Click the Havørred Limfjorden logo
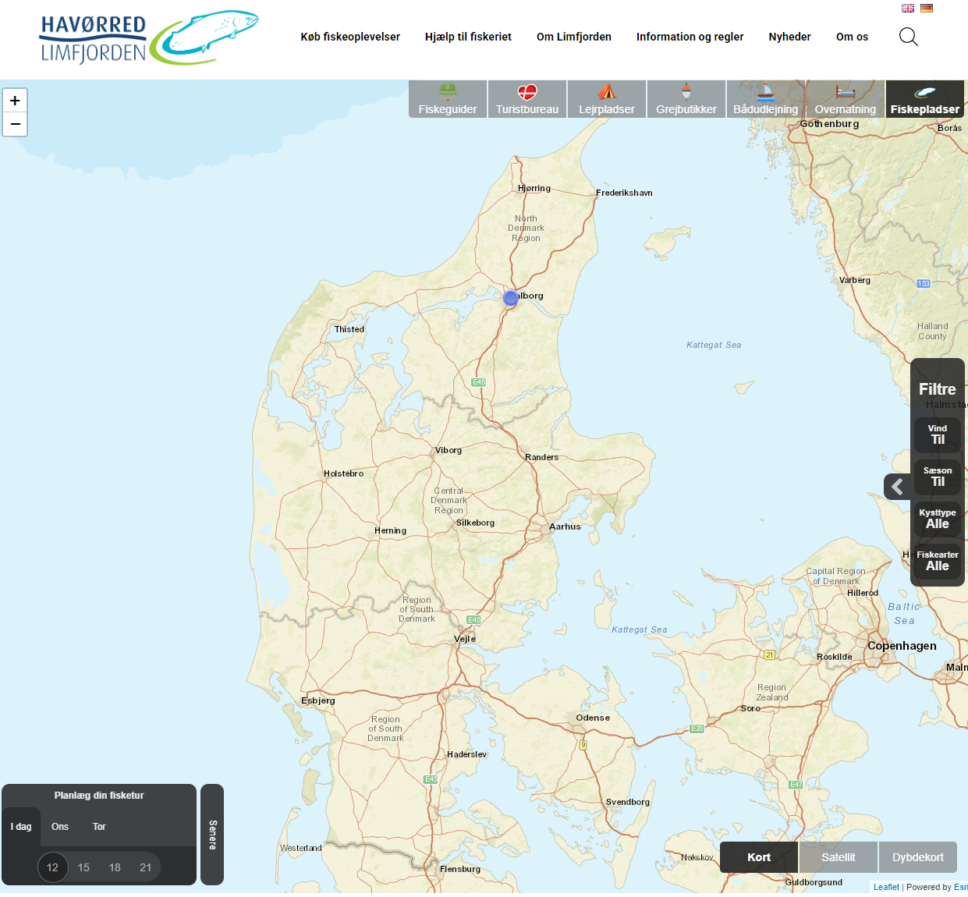968x897 pixels. 148,37
